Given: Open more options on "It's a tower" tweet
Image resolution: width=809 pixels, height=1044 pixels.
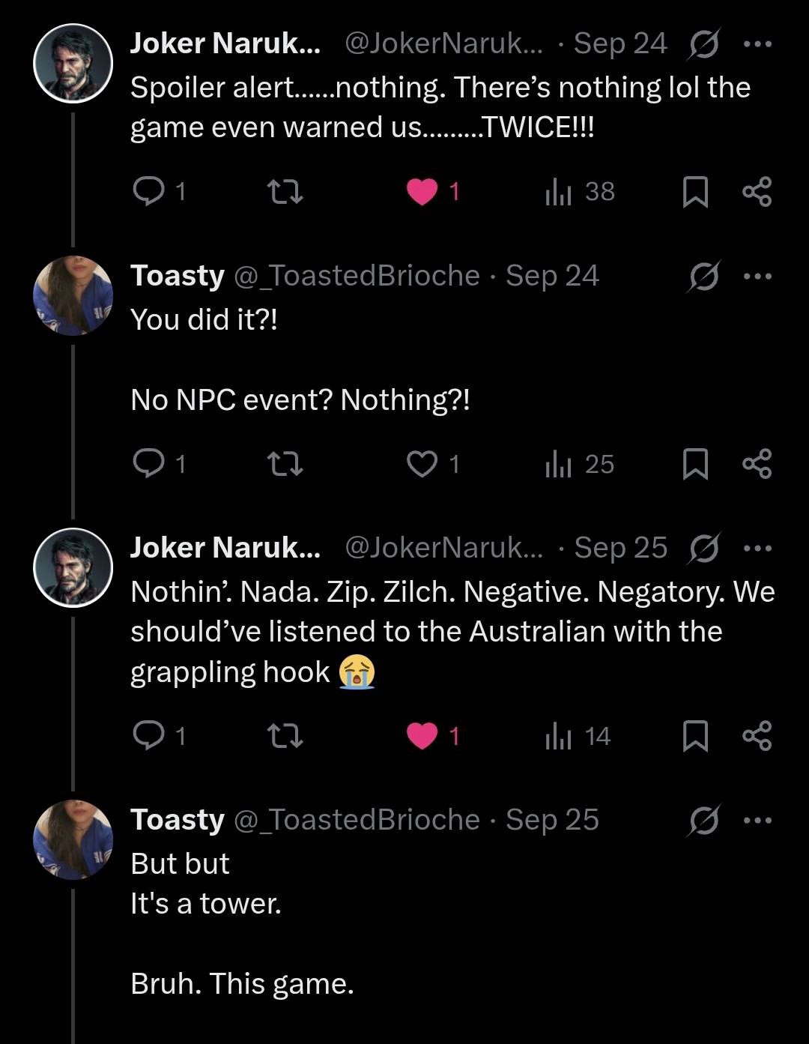Looking at the screenshot, I should click(x=757, y=821).
